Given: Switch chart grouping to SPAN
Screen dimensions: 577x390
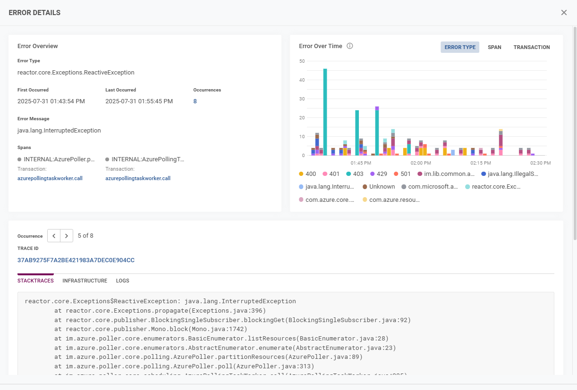Looking at the screenshot, I should (494, 47).
